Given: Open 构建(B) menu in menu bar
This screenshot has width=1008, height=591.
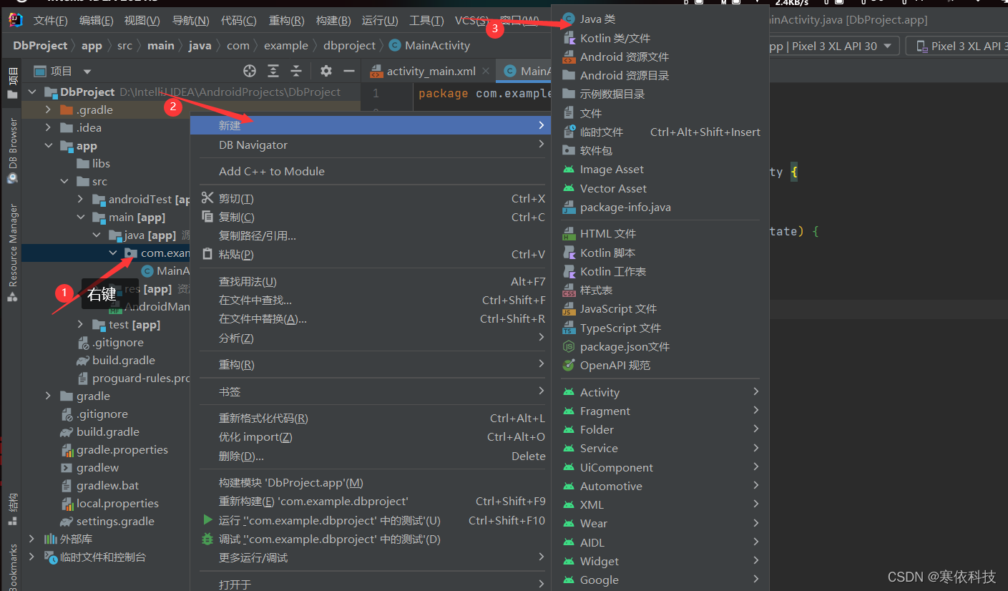Looking at the screenshot, I should 333,21.
